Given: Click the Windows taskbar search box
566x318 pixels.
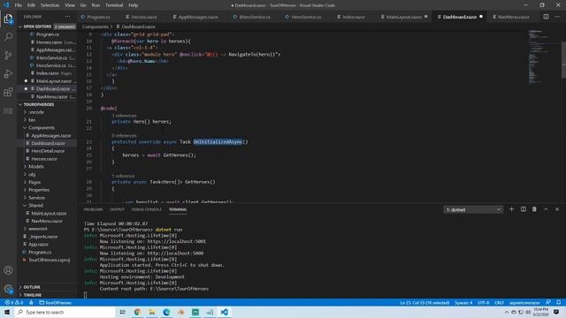Looking at the screenshot, I should pyautogui.click(x=65, y=312).
